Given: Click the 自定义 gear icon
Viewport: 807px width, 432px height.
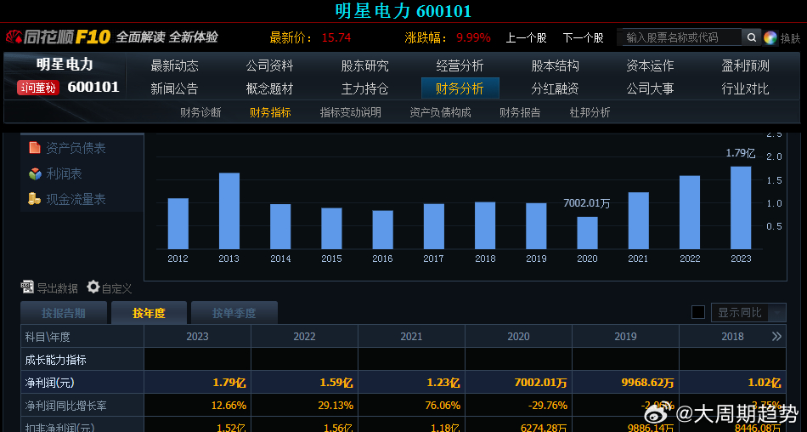Looking at the screenshot, I should click(x=93, y=287).
